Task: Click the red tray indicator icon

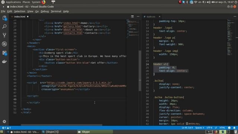Action: tap(180, 2)
